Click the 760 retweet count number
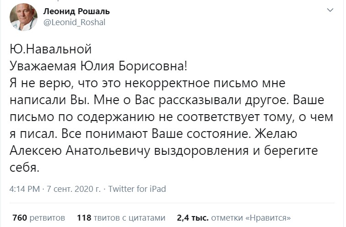This screenshot has width=346, height=227. (x=20, y=218)
